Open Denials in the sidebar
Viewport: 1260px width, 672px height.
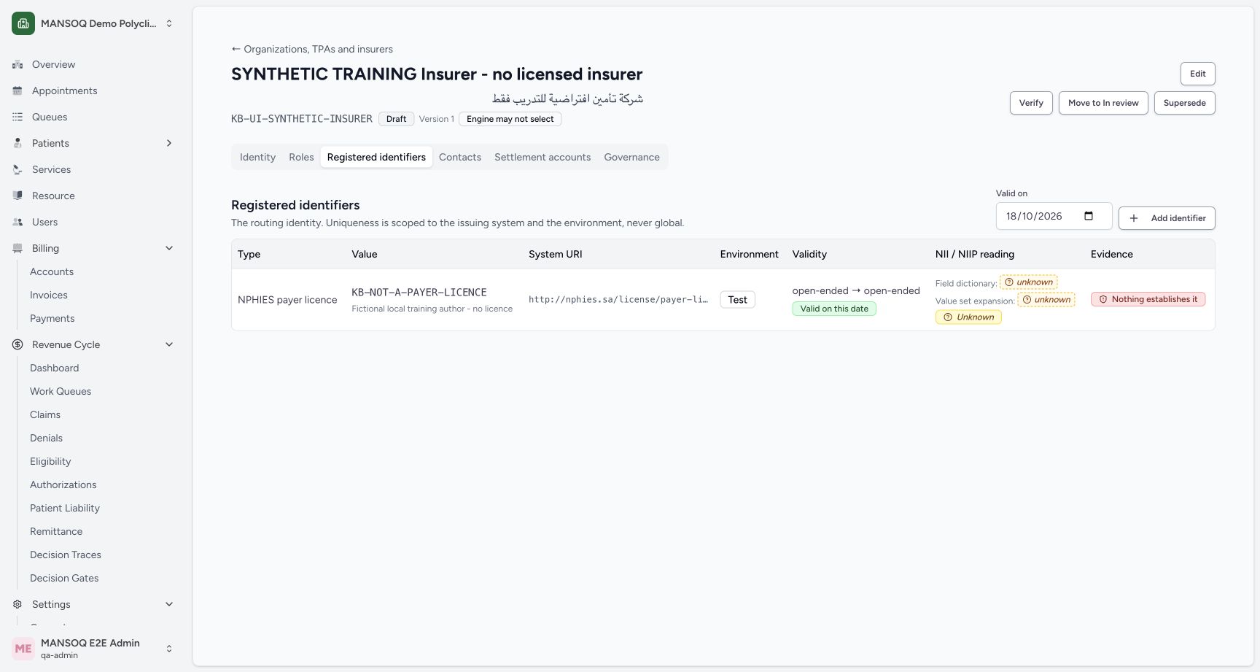46,439
